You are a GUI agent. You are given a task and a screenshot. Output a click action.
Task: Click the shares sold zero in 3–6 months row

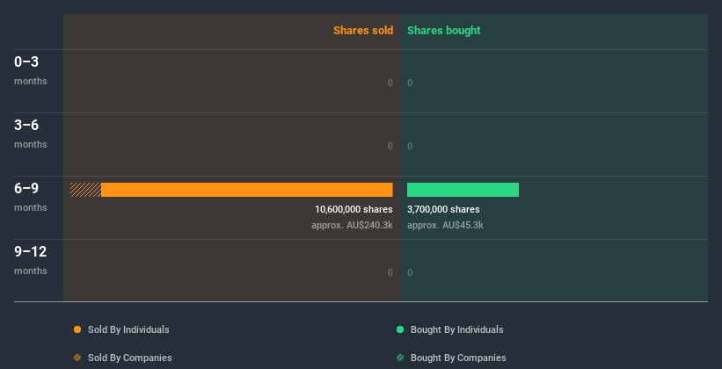(x=390, y=147)
